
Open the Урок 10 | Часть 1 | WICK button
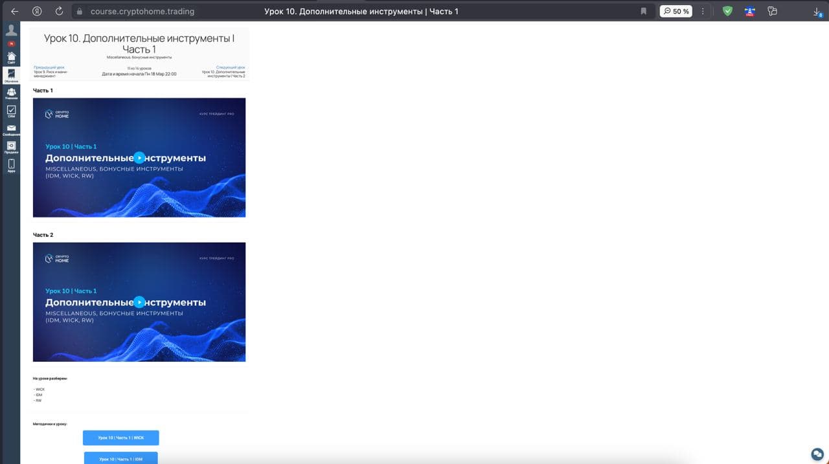tap(121, 438)
